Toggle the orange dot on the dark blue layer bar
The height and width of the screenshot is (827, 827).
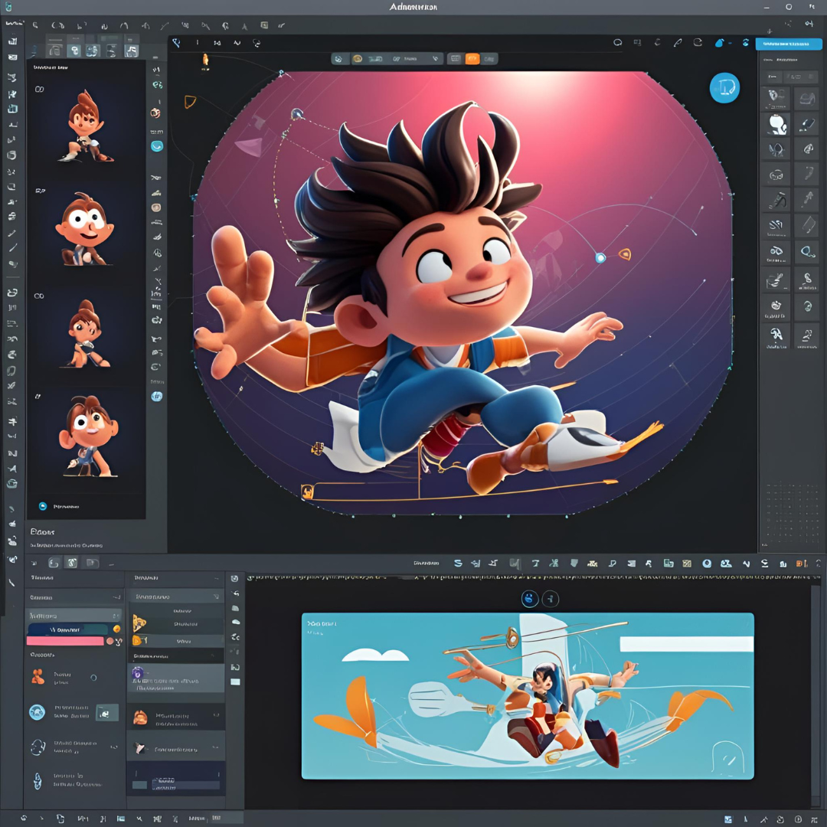pos(116,629)
